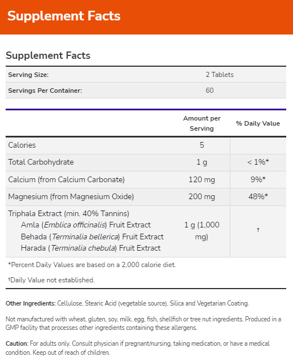Viewport: 293px width, 361px height.
Task: Click the 120 mg calcium amount
Action: [202, 179]
